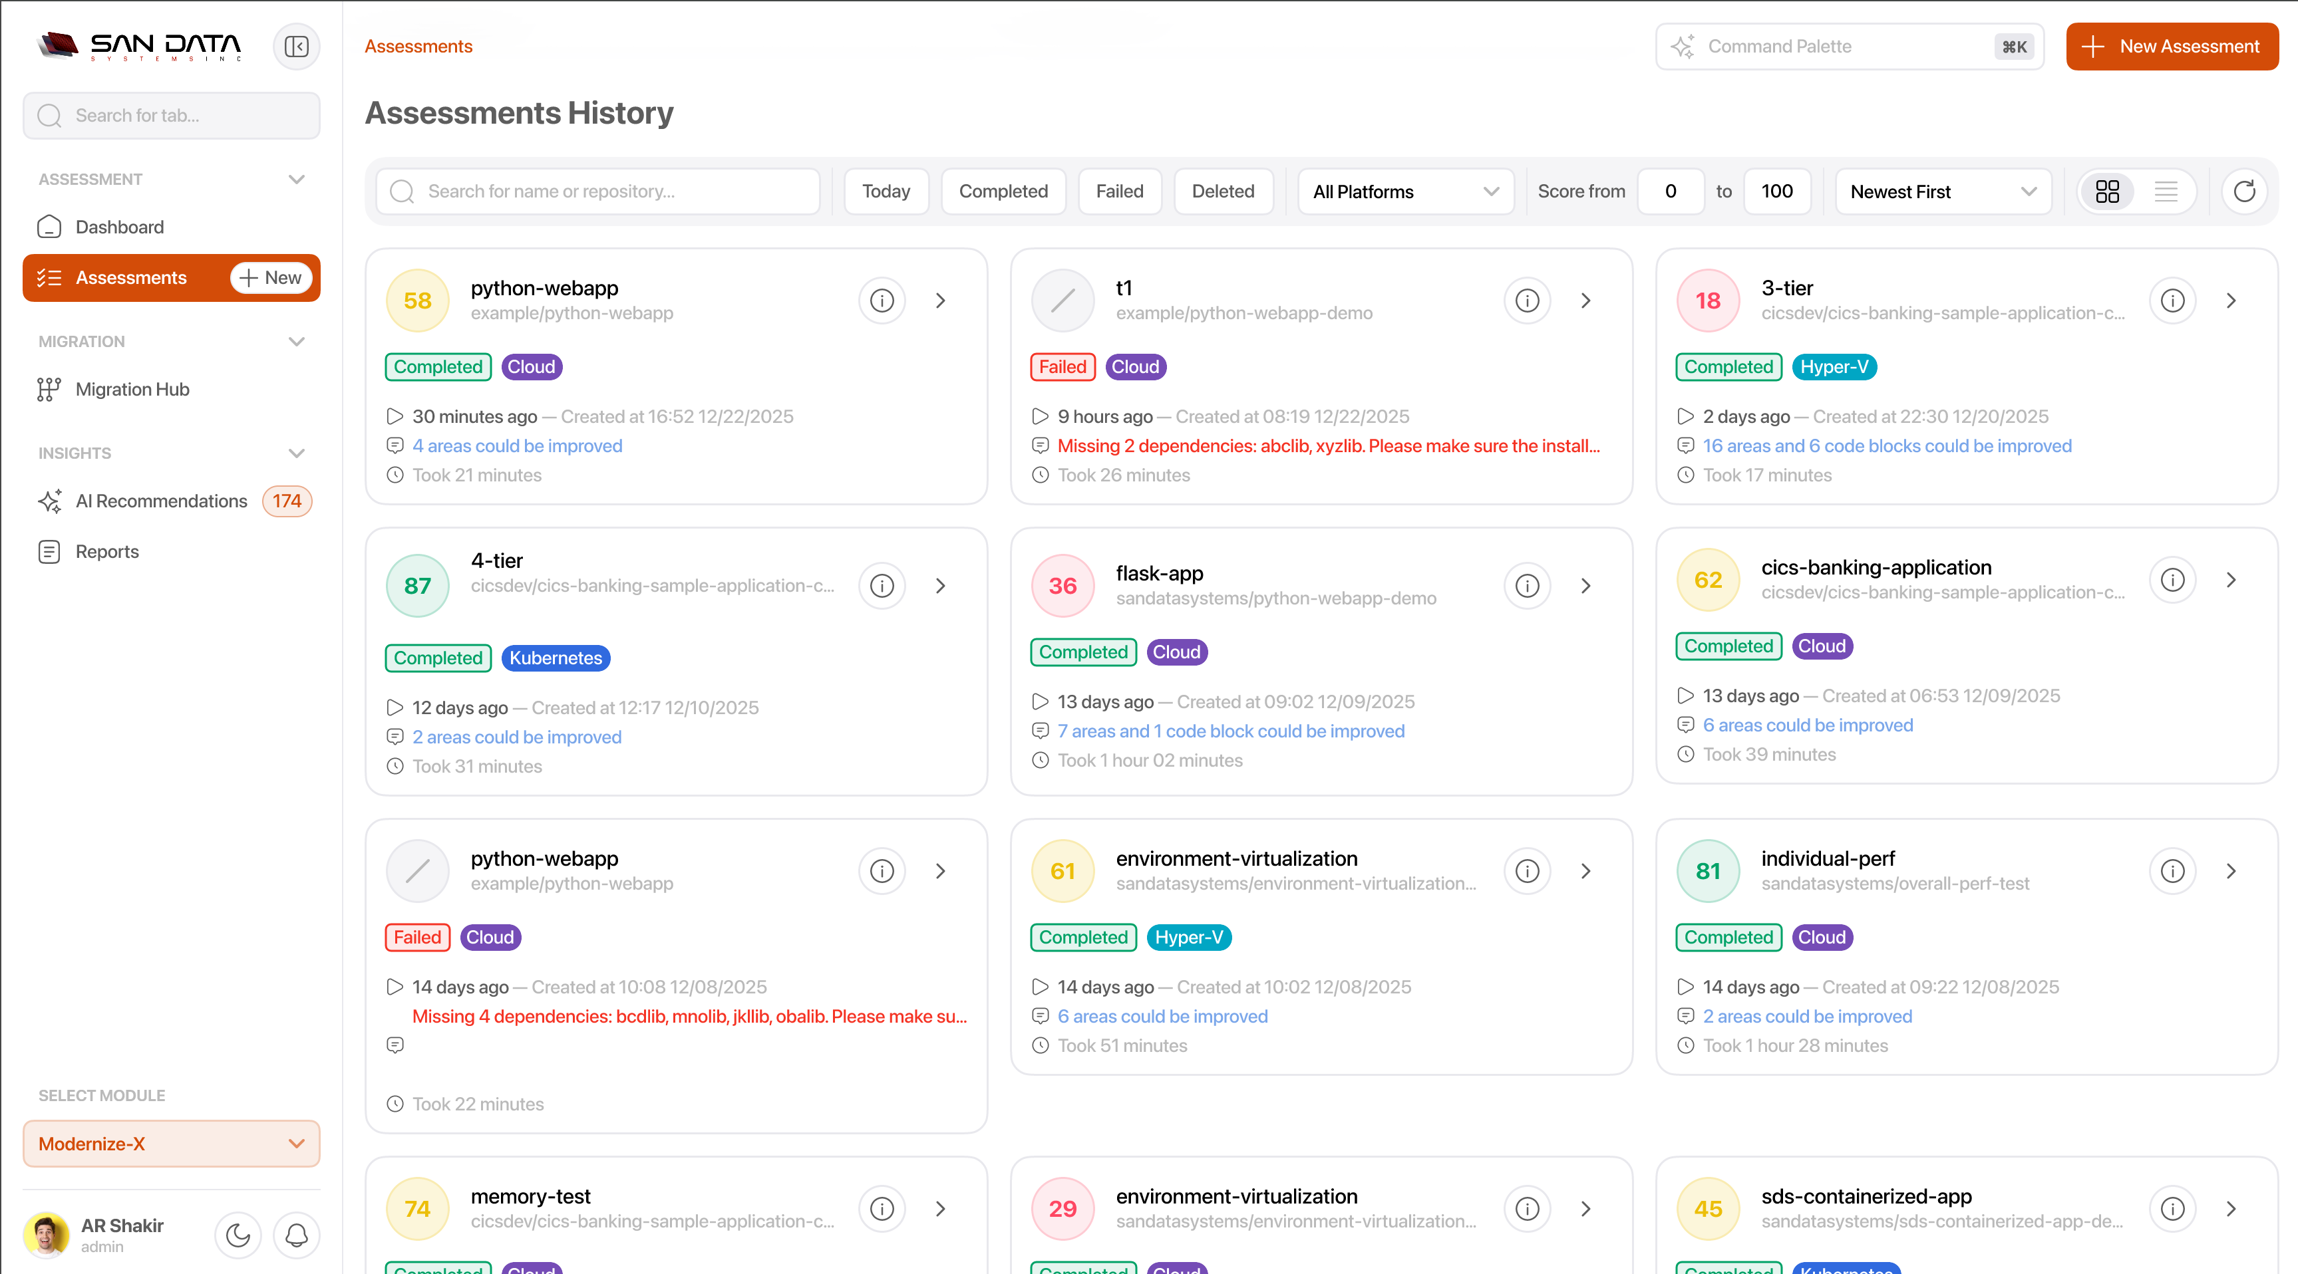Click the refresh icon to reload assessments
Viewport: 2298px width, 1274px height.
(2245, 191)
